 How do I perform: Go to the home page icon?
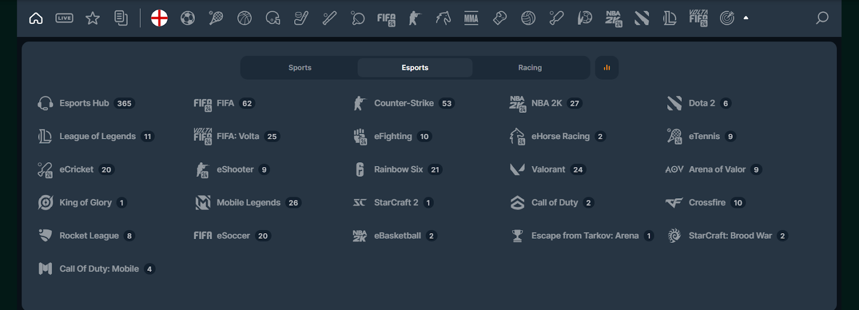(x=36, y=18)
